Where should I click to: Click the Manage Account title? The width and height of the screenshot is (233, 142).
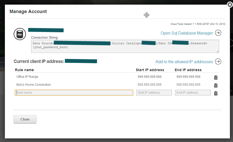pyautogui.click(x=28, y=12)
